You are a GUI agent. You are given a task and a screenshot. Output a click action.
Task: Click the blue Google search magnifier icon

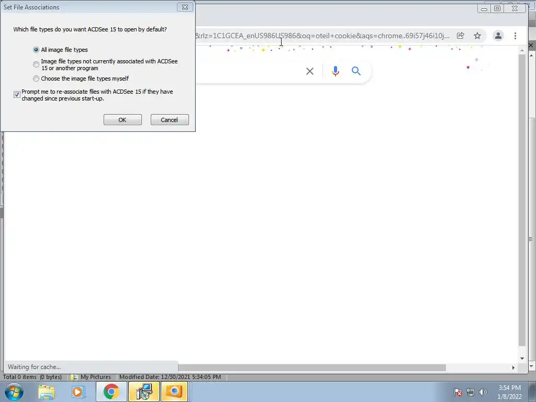356,71
